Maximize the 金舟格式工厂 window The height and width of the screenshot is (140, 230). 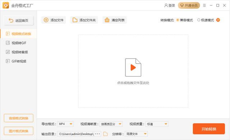(x=218, y=5)
